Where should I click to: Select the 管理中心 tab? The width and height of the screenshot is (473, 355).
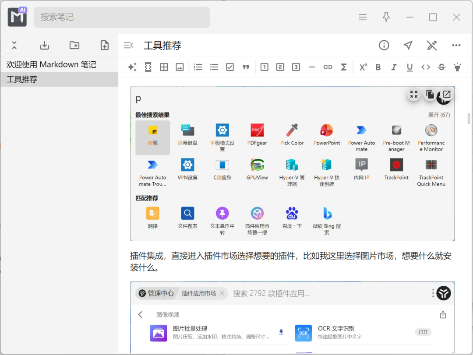pyautogui.click(x=156, y=293)
